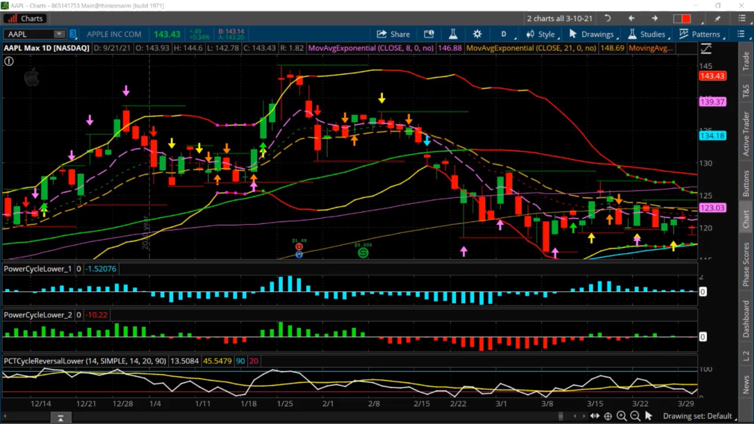Click the red phone conference call icon

tap(299, 247)
